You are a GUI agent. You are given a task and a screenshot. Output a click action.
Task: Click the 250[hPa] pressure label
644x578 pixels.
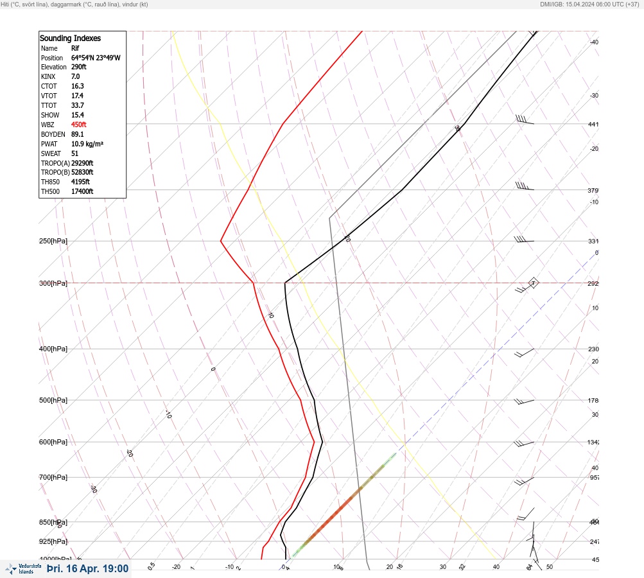coord(53,241)
